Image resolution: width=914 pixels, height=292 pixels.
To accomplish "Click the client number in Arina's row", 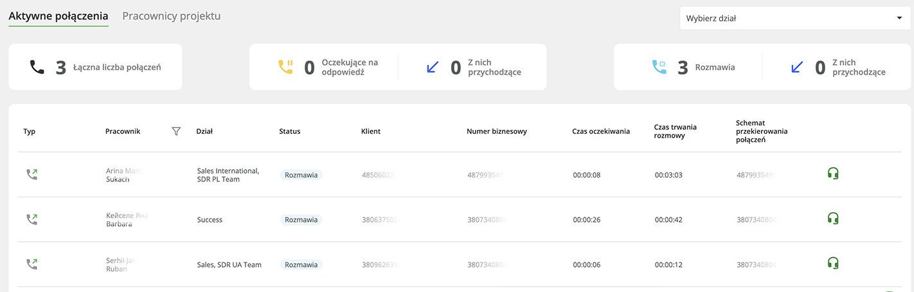I will coord(381,175).
